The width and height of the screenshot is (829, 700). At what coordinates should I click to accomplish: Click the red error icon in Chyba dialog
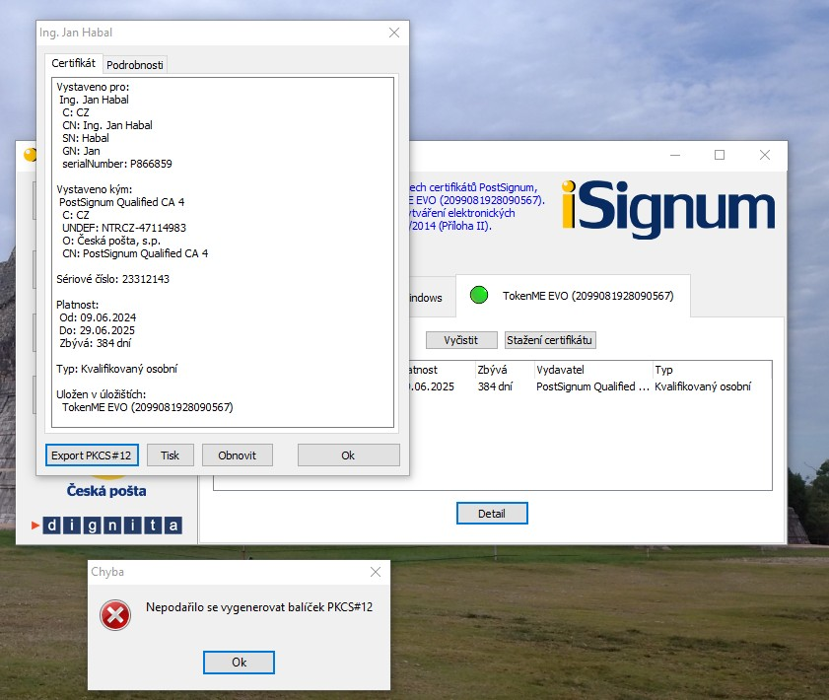[x=115, y=616]
